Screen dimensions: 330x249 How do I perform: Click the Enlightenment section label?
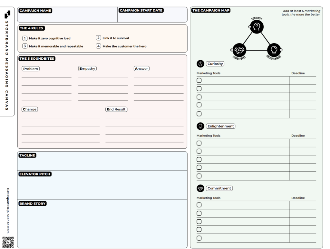[220, 126]
